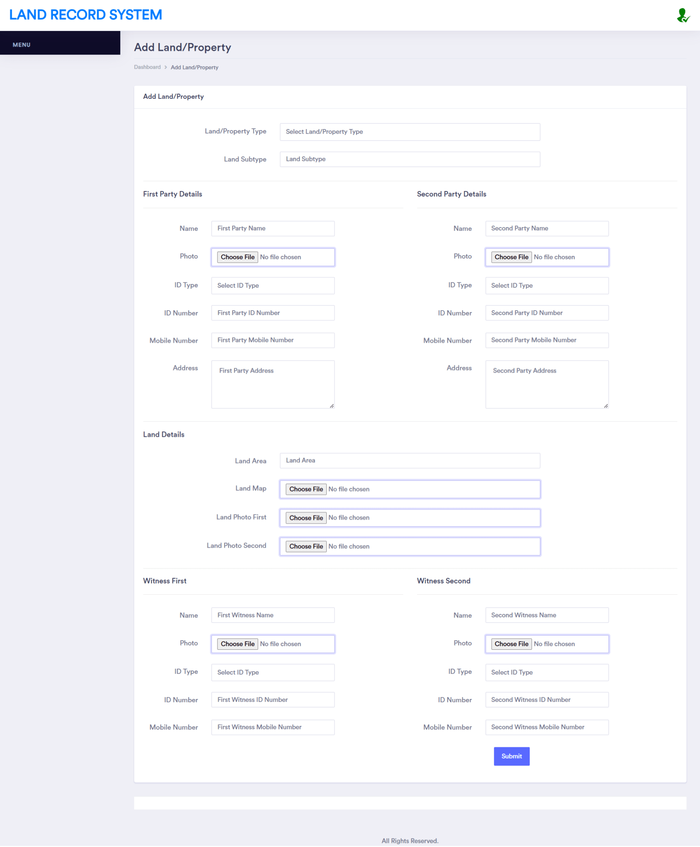This screenshot has width=700, height=847.
Task: Click the Second Party Address textarea
Action: click(x=547, y=384)
